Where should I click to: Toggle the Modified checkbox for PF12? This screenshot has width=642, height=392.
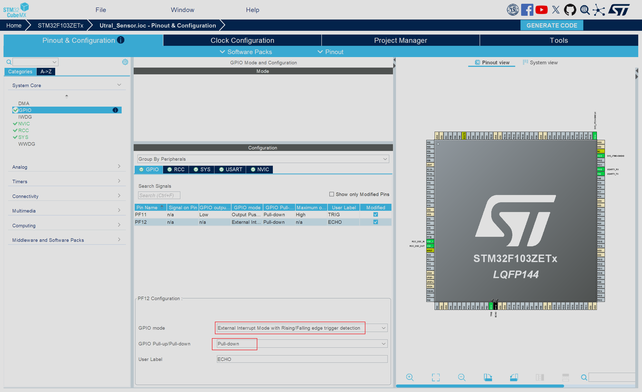coord(375,222)
